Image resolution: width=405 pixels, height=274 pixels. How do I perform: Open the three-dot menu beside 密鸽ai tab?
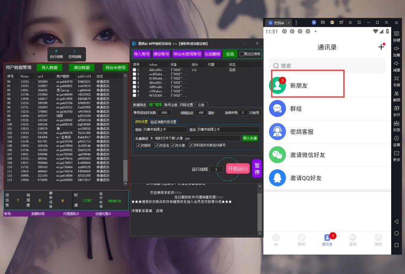(x=296, y=23)
